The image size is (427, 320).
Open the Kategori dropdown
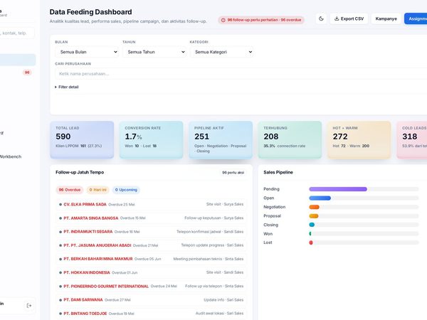pos(222,52)
